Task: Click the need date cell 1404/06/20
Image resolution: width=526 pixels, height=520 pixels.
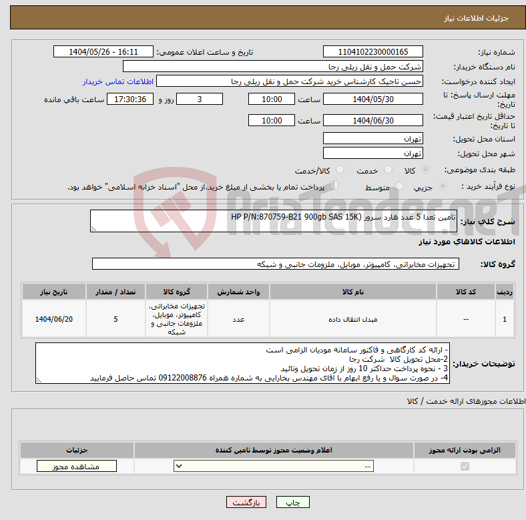Action: [x=54, y=319]
